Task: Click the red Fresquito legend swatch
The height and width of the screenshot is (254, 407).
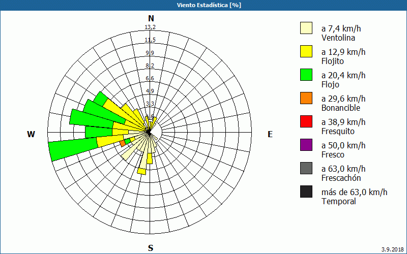Action: (306, 121)
